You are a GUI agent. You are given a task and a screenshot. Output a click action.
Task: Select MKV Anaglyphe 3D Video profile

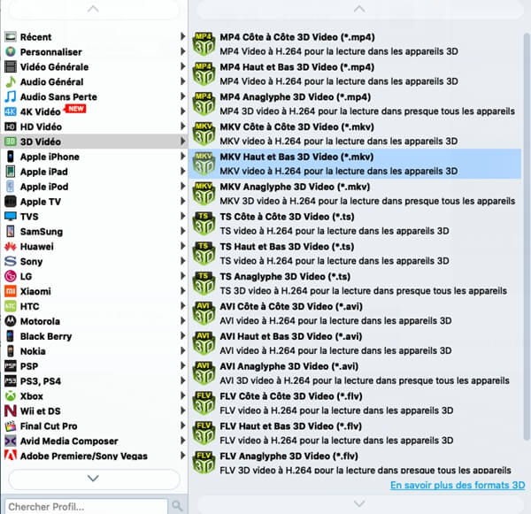pos(355,194)
